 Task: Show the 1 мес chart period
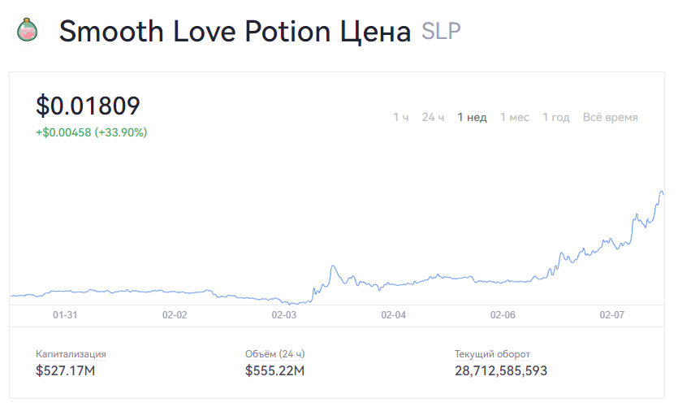point(514,117)
